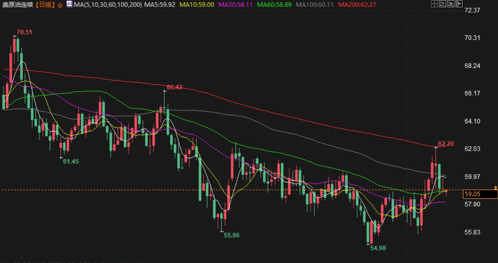The height and width of the screenshot is (263, 498).
Task: Click the 61.45 low price label
Action: [71, 161]
